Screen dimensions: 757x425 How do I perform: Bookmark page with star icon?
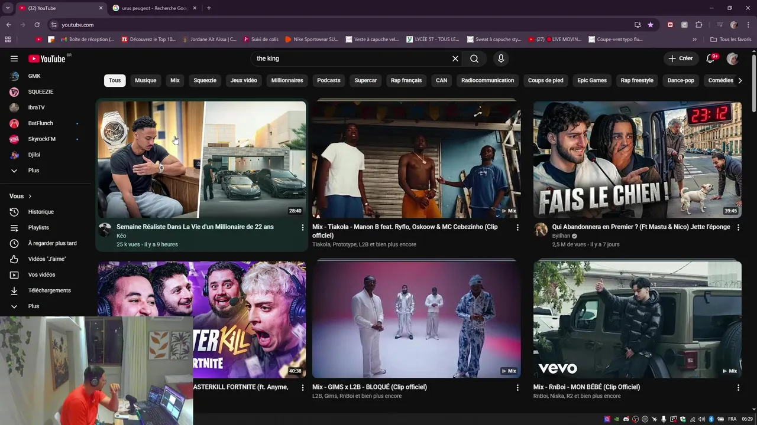[x=651, y=25]
